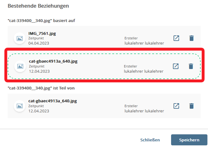Screen dimensions: 208x149
Task: Click cat-gbaec4913a_640.jpg name in dashed highlighted row
Action: (x=53, y=61)
